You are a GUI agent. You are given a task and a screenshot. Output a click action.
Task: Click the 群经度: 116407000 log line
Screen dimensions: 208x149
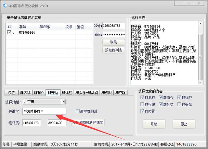point(145,68)
